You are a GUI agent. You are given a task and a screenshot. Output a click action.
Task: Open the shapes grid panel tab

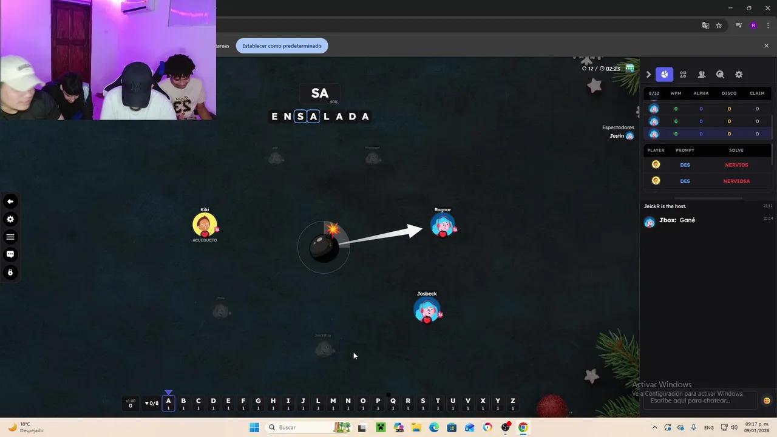pos(683,74)
